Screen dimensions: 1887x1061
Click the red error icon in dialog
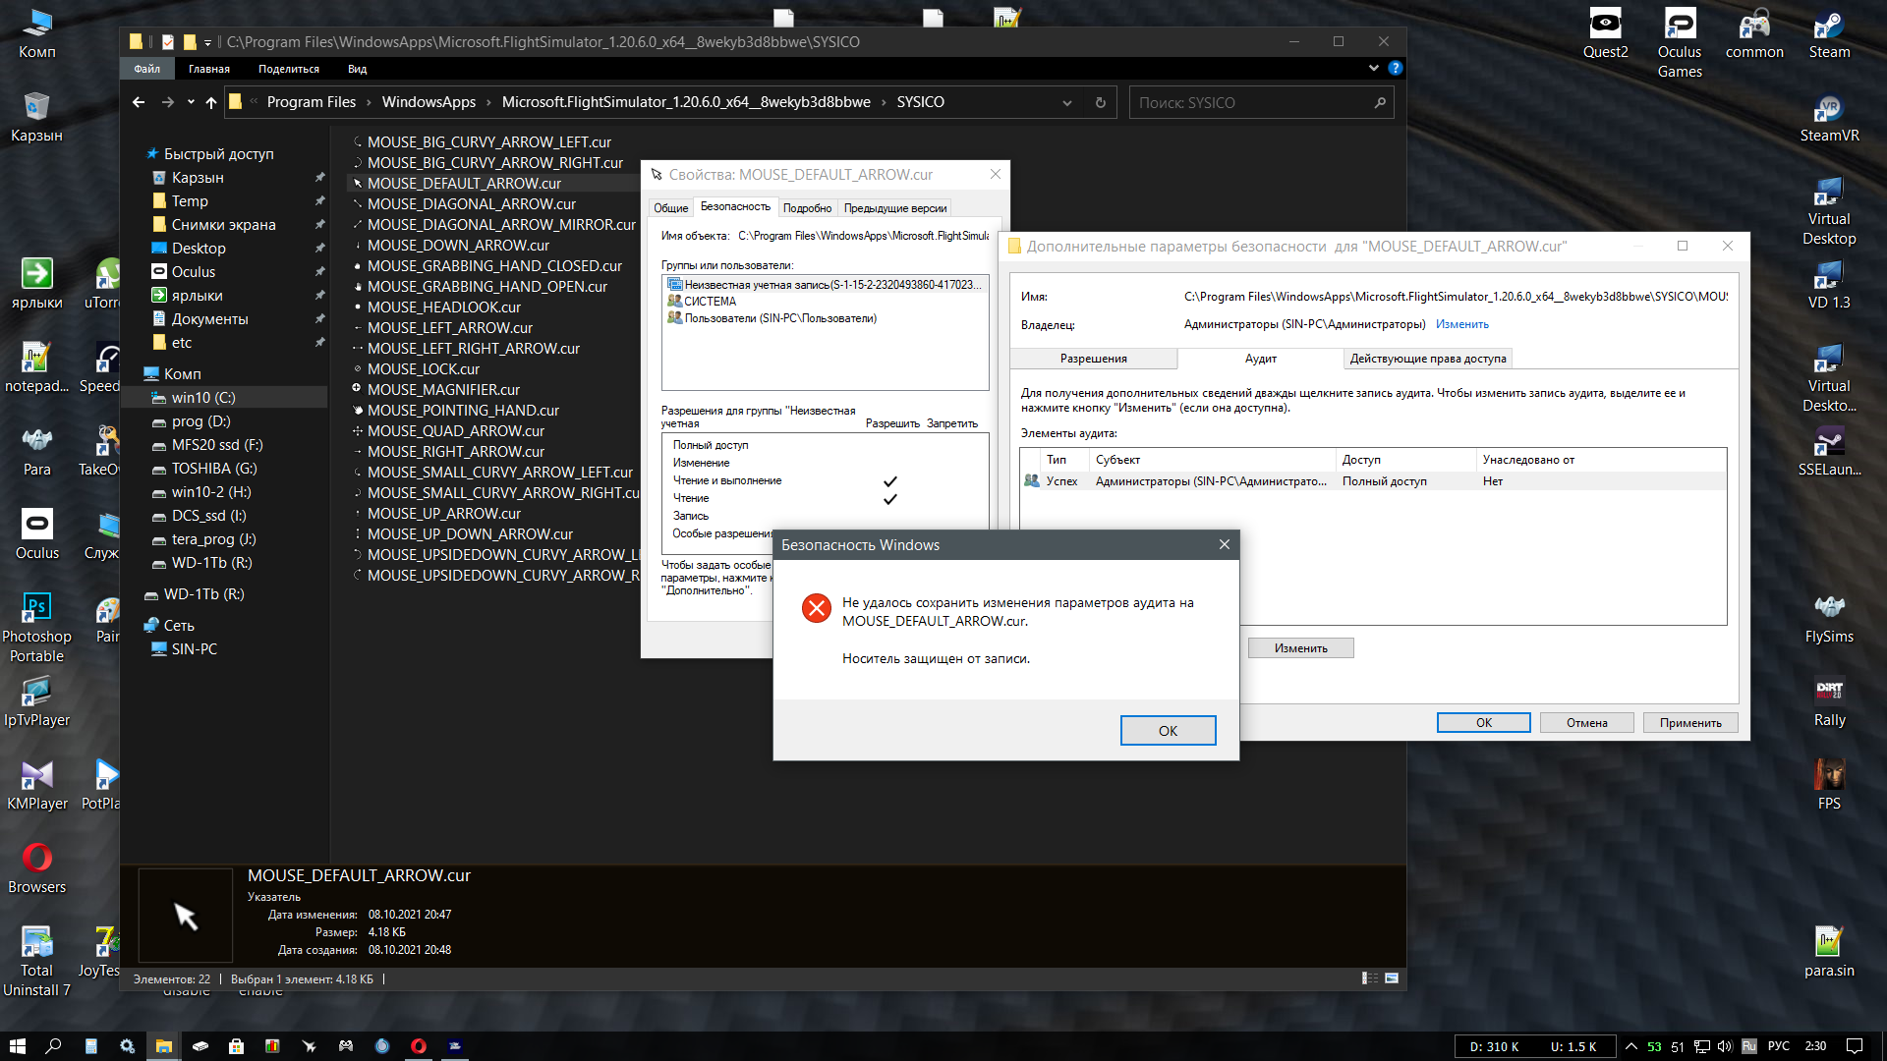pyautogui.click(x=816, y=608)
